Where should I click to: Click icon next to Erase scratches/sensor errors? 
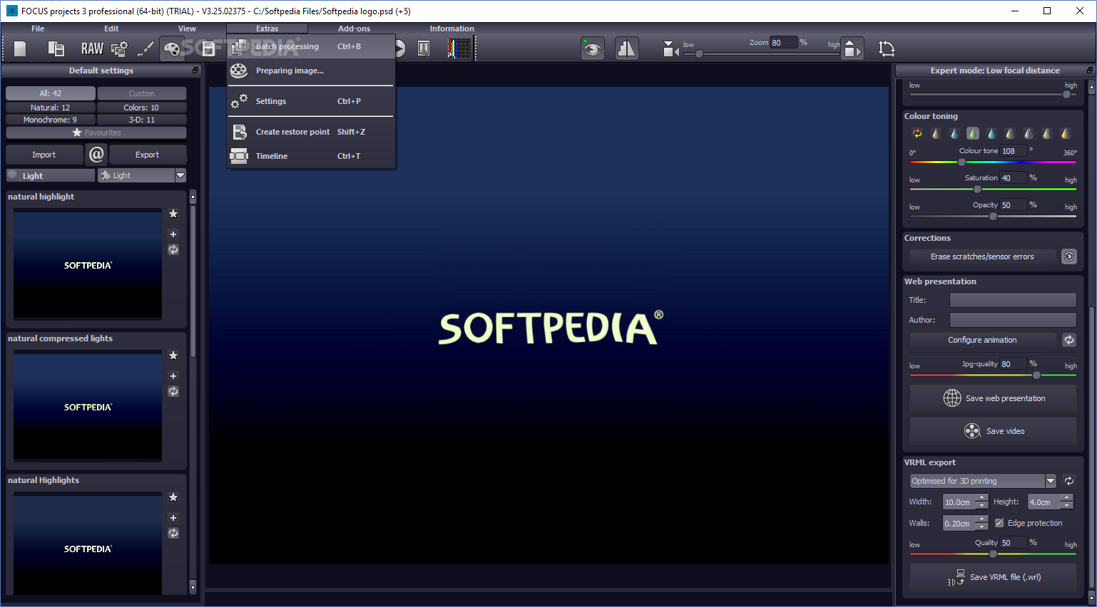tap(1069, 256)
